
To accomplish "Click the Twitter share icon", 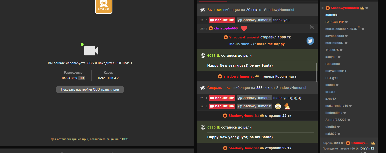I will [310, 41].
